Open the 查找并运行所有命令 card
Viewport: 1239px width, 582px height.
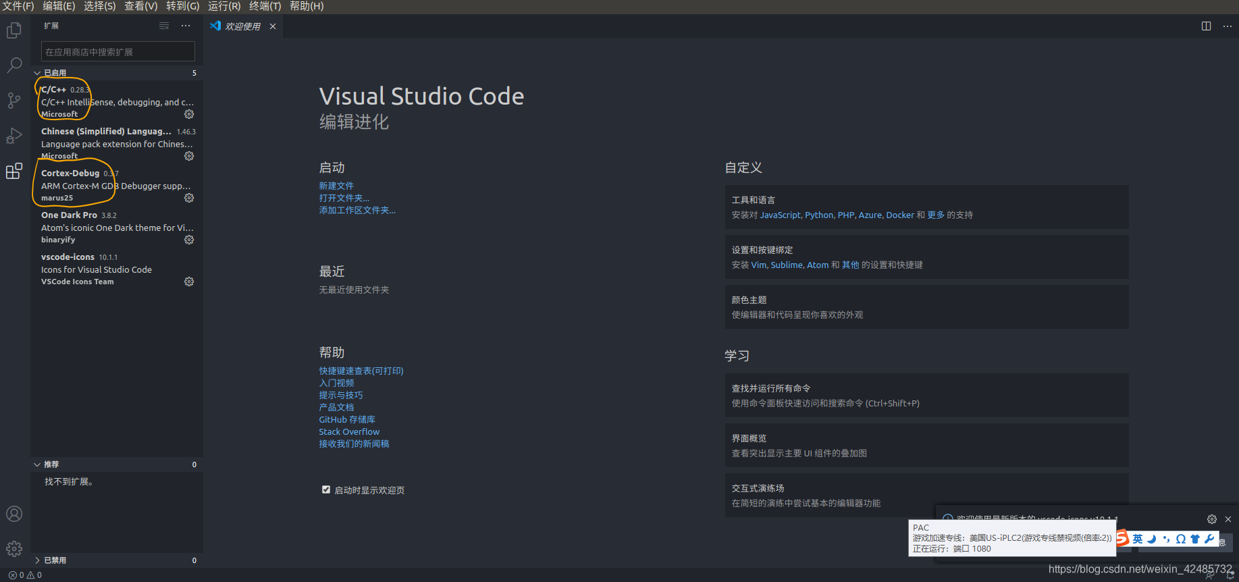pos(926,395)
